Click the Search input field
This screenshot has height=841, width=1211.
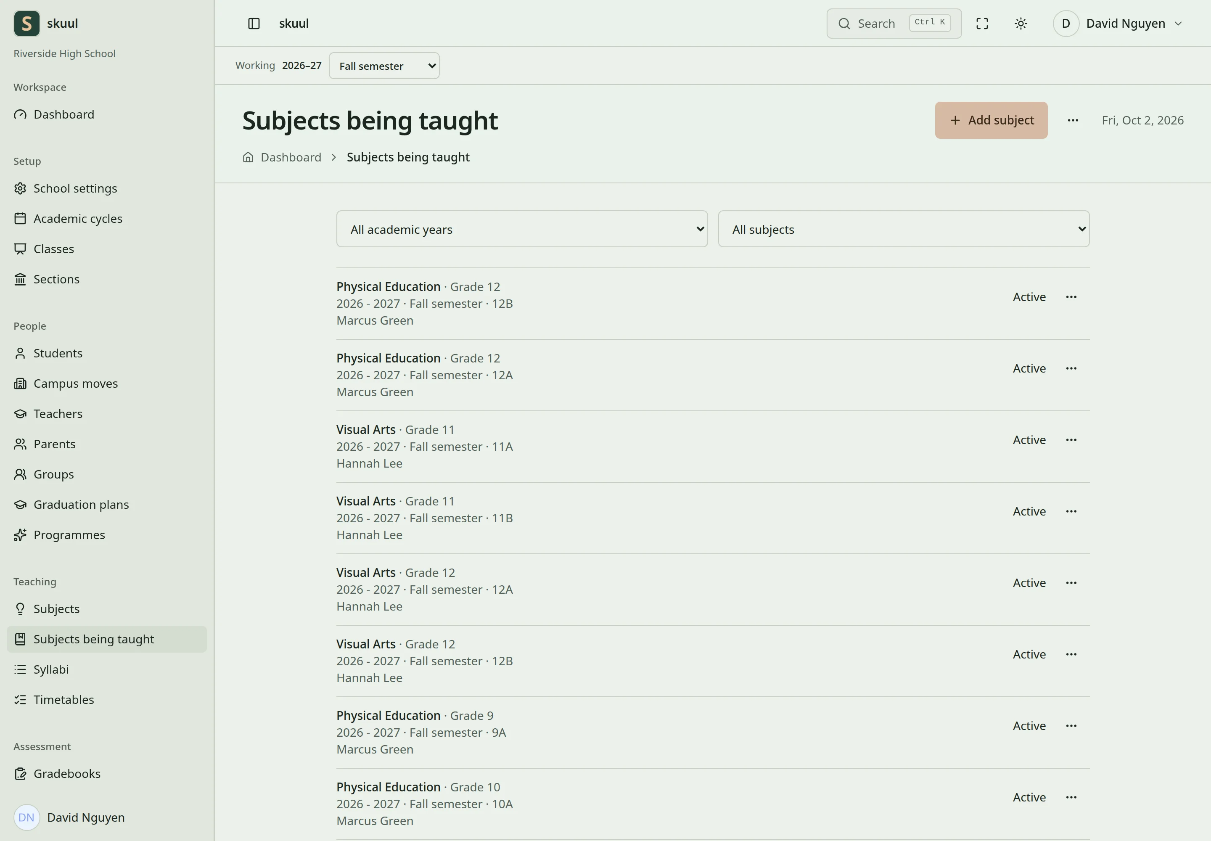[x=894, y=24]
